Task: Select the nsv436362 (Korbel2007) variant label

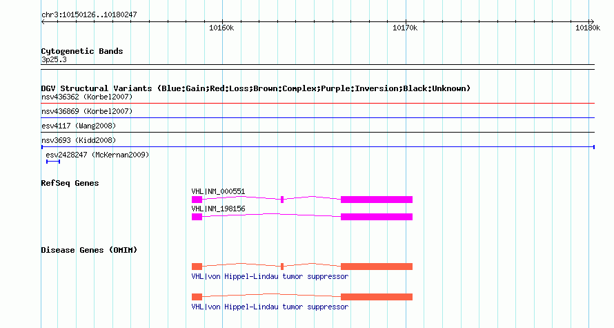Action: pos(87,97)
